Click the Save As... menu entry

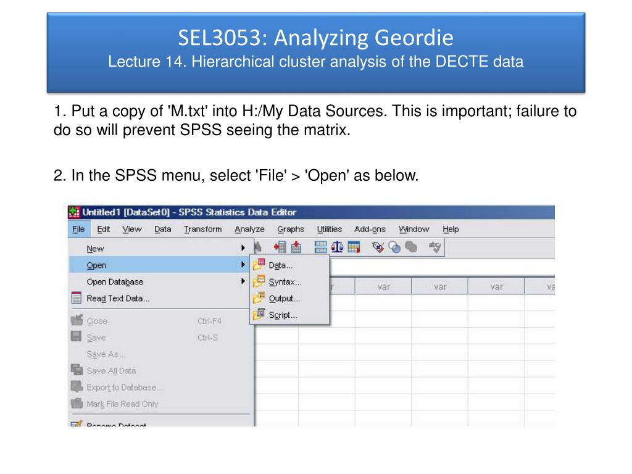point(162,354)
